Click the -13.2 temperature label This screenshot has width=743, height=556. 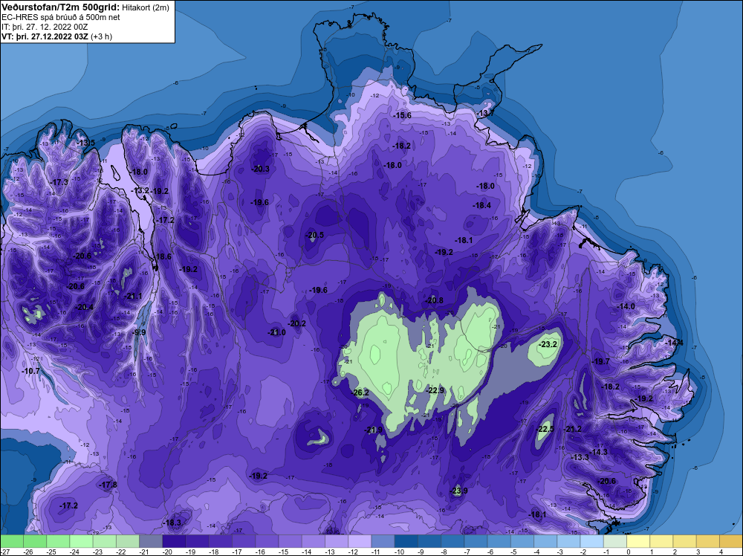coord(141,190)
